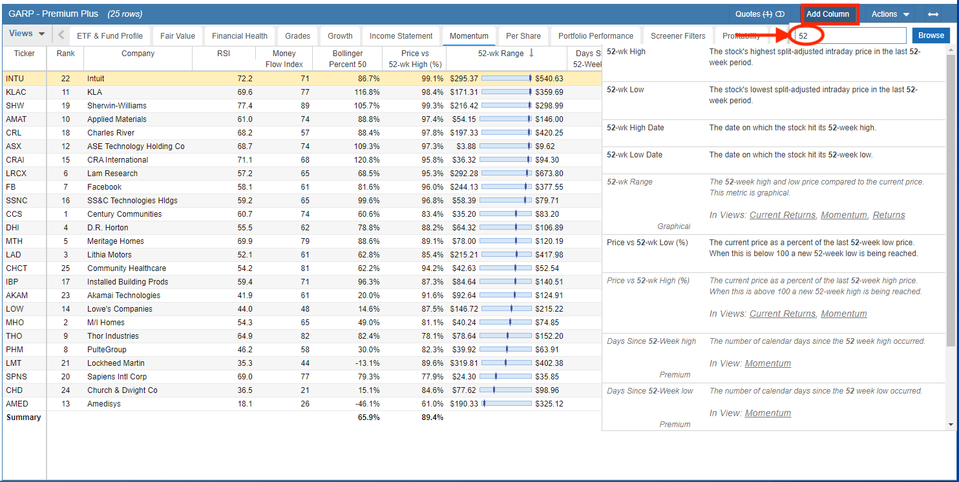Toggle the Quotes switch in header
The height and width of the screenshot is (482, 959).
click(779, 14)
